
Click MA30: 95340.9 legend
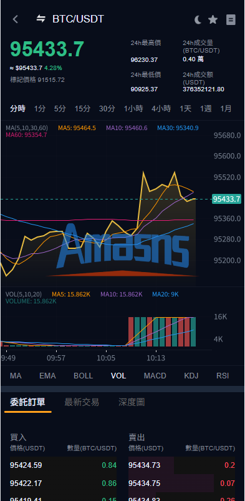coord(178,128)
